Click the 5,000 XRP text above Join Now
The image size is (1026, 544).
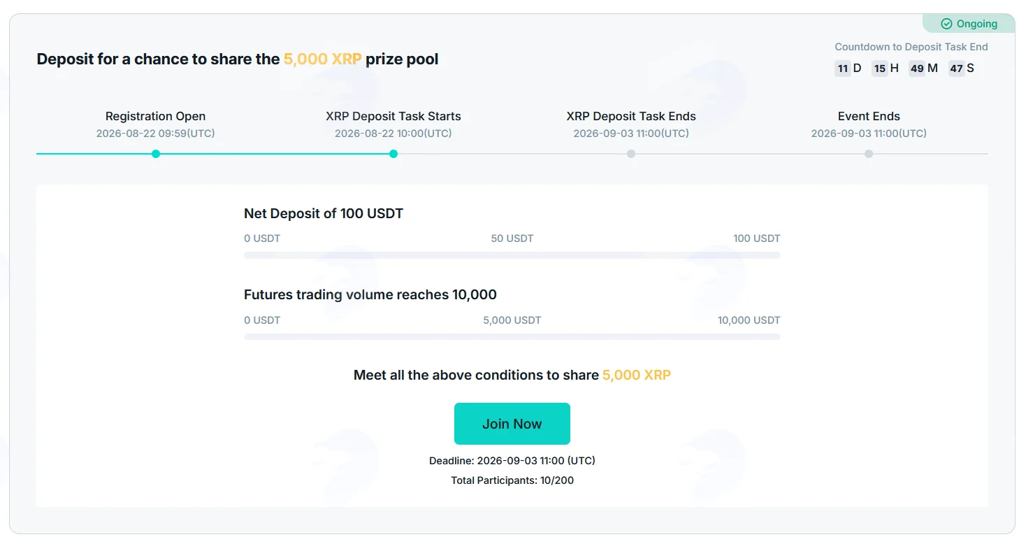pyautogui.click(x=637, y=375)
